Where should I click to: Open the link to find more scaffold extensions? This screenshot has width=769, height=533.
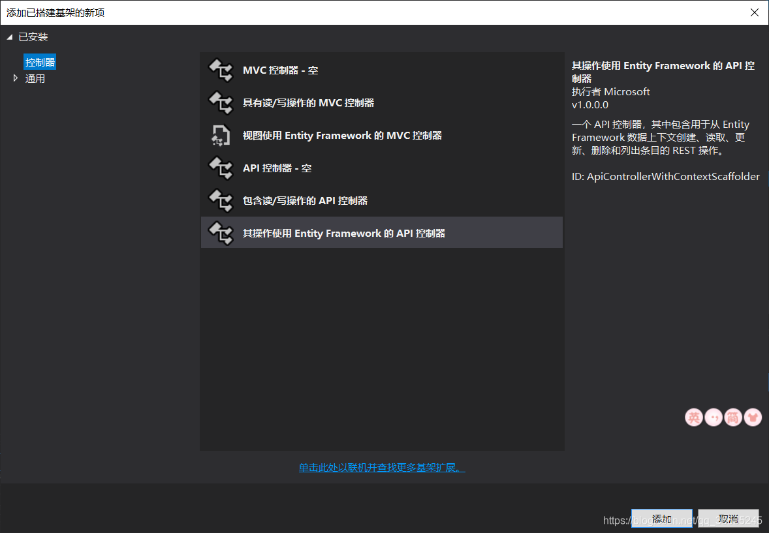381,467
